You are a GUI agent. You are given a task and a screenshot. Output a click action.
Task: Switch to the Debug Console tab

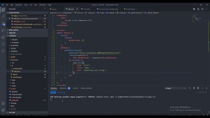(86, 88)
